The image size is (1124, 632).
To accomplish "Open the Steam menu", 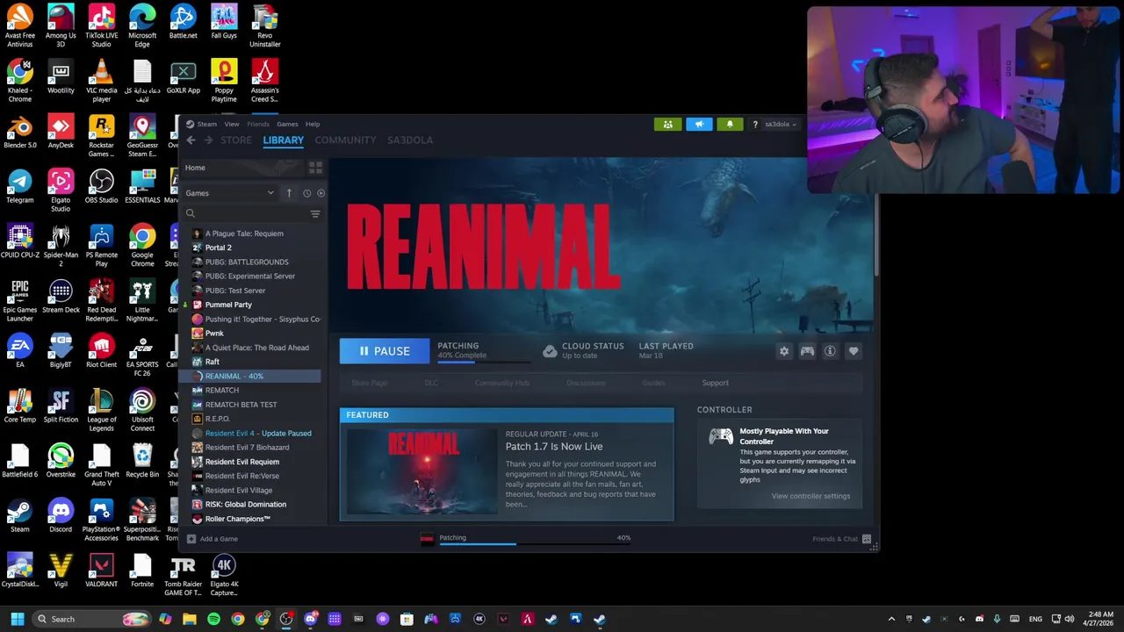I will 206,125.
